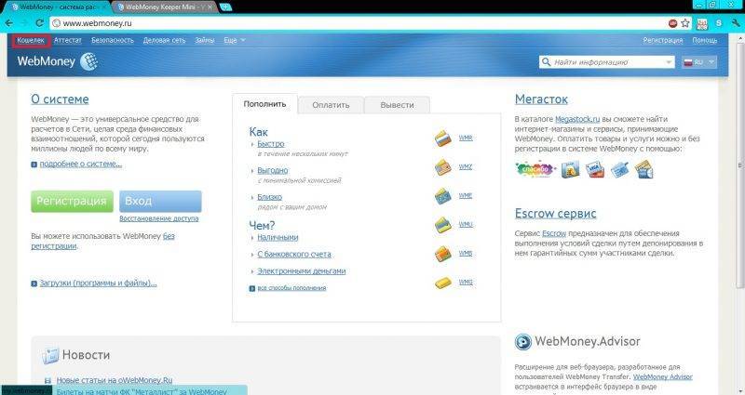This screenshot has height=395, width=745.
Task: Click the Найти информацию search field
Action: [x=607, y=62]
